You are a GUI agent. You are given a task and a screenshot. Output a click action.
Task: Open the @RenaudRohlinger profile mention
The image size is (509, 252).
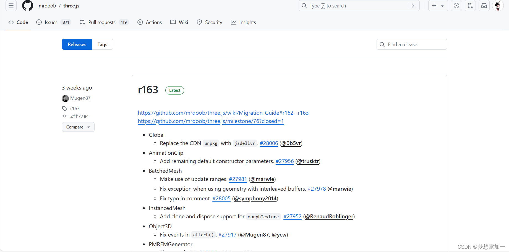click(x=329, y=216)
